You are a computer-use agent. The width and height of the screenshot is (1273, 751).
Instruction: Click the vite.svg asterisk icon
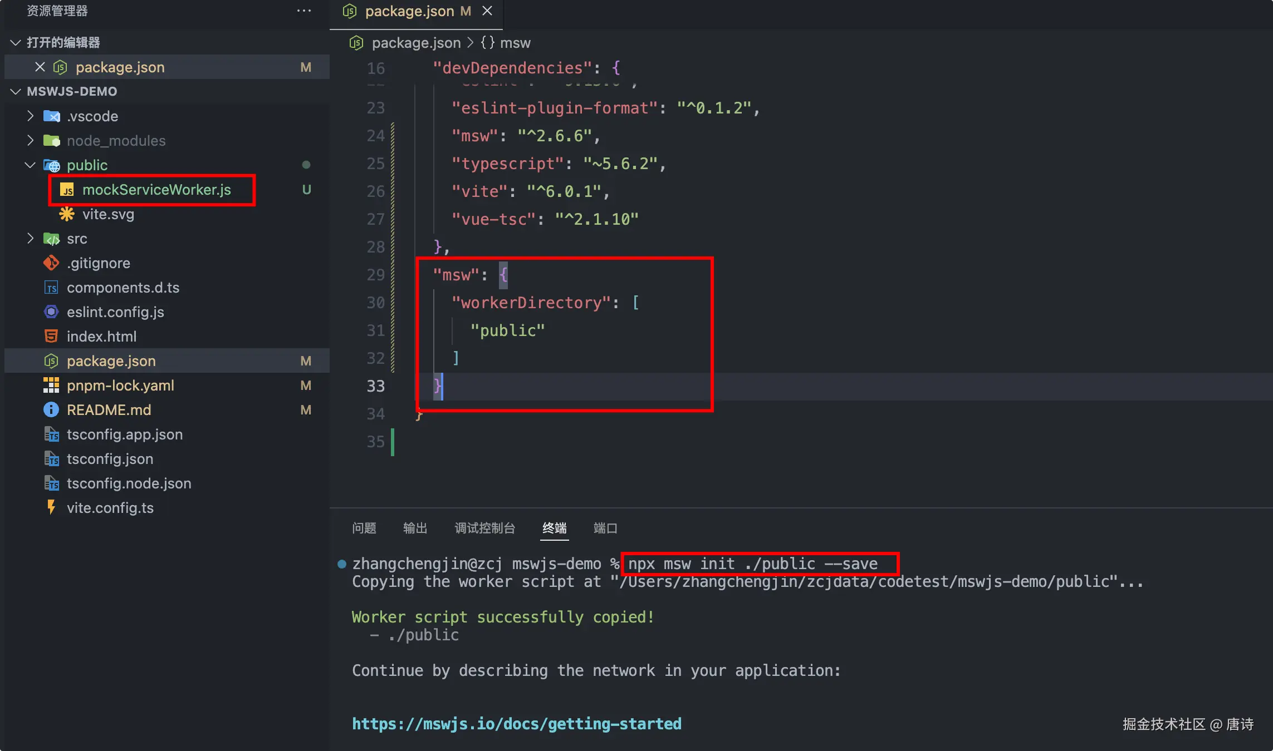pyautogui.click(x=67, y=214)
